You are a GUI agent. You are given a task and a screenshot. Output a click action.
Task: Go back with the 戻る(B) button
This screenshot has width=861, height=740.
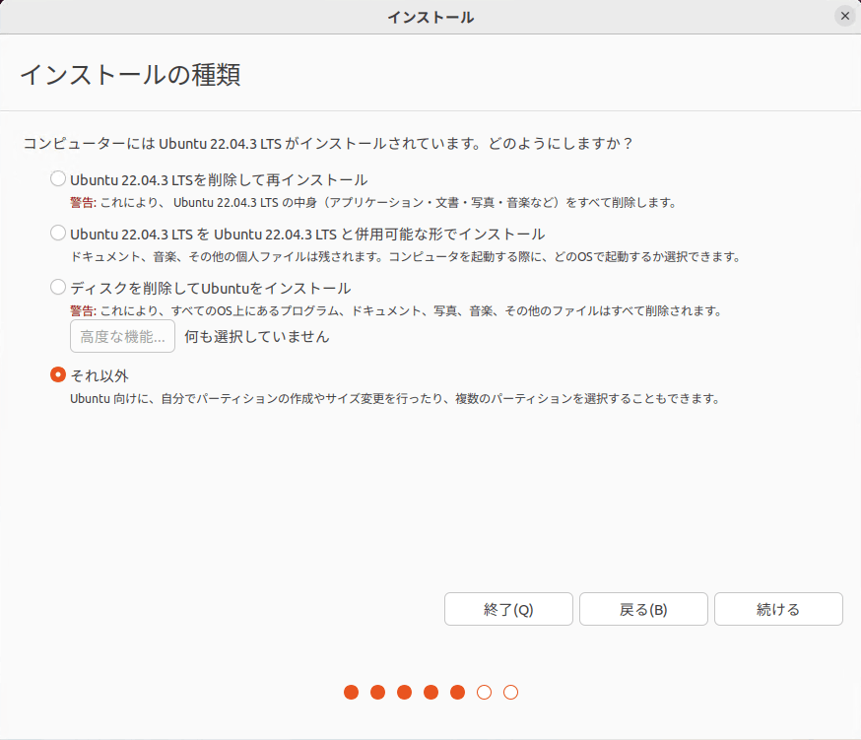pyautogui.click(x=643, y=609)
